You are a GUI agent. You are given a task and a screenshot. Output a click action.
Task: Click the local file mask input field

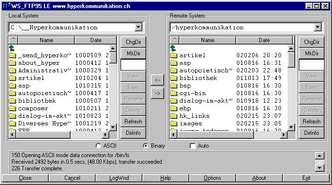click(133, 65)
